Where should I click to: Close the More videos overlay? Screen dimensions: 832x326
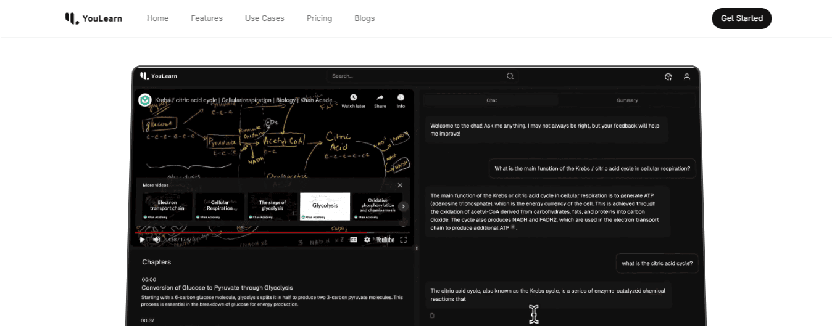click(400, 185)
